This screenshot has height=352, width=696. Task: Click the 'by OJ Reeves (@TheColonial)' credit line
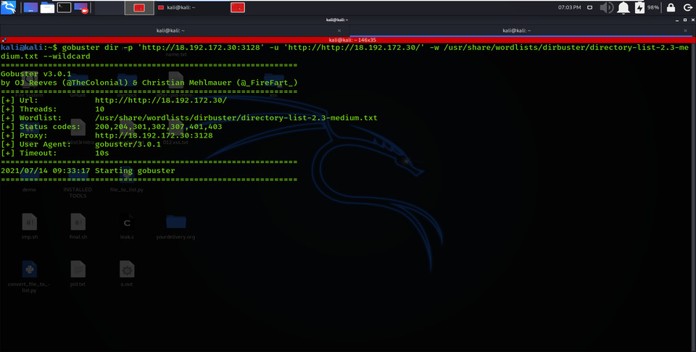[x=149, y=83]
